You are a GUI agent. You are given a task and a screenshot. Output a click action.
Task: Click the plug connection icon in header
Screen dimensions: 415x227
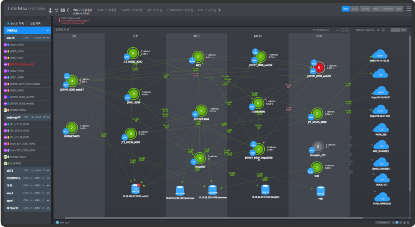click(x=56, y=10)
